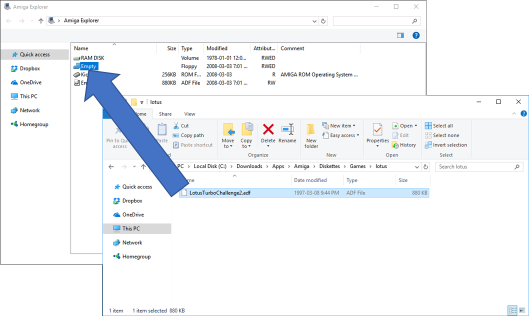Click Downloads in the breadcrumb path
Image resolution: width=529 pixels, height=316 pixels.
[x=249, y=166]
